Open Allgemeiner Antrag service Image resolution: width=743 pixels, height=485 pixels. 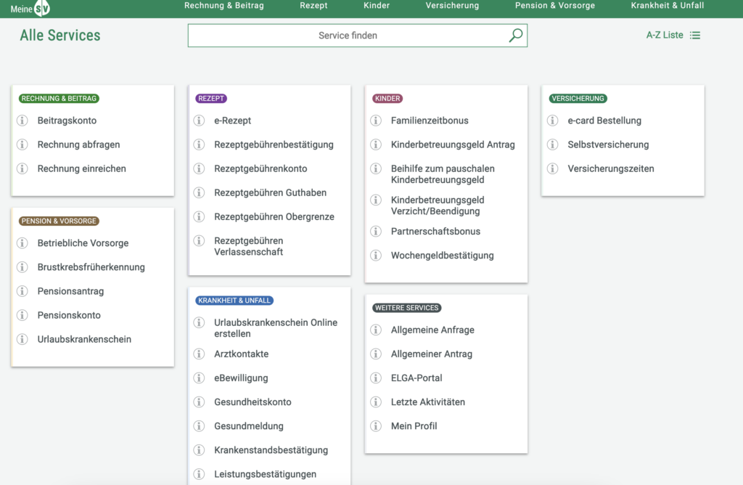coord(432,354)
